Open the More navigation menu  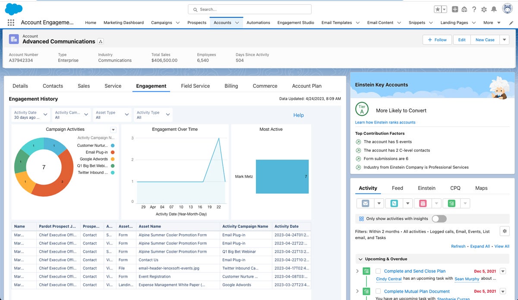[x=492, y=23]
